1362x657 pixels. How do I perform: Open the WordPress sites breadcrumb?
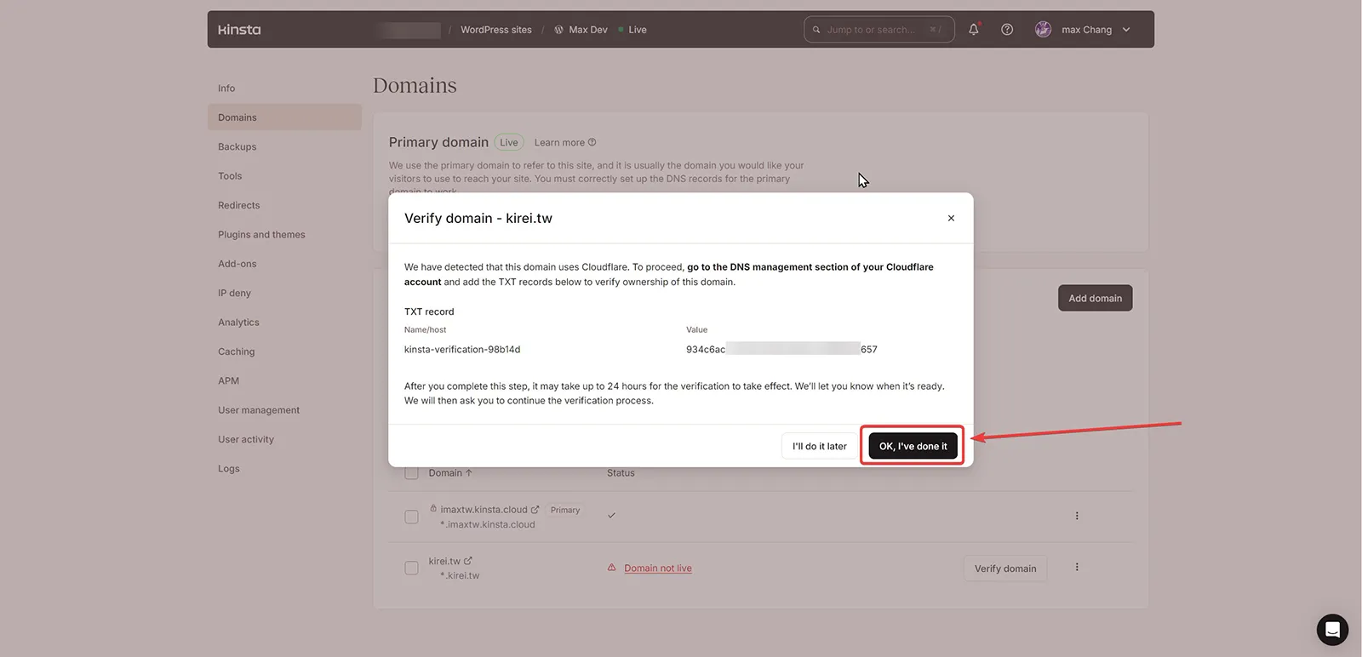496,30
